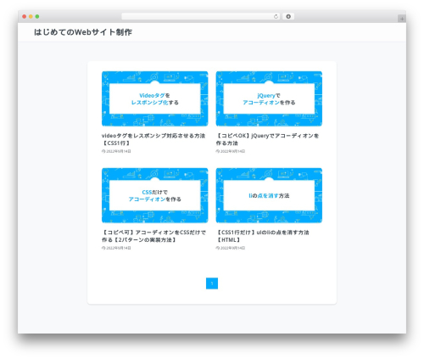Click the date under the jQuery accordion article

click(x=231, y=151)
